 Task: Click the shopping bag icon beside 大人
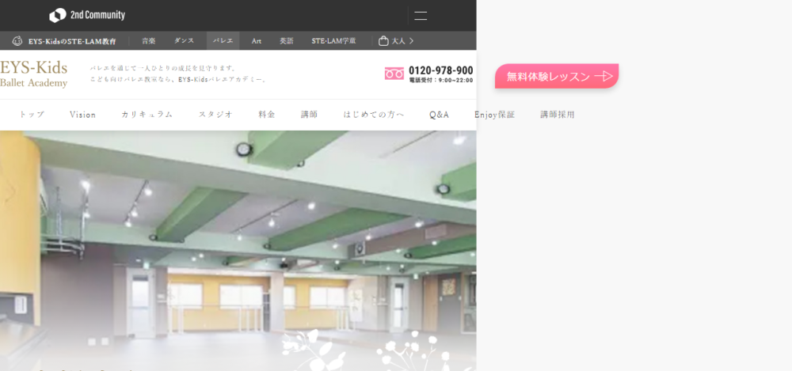383,41
